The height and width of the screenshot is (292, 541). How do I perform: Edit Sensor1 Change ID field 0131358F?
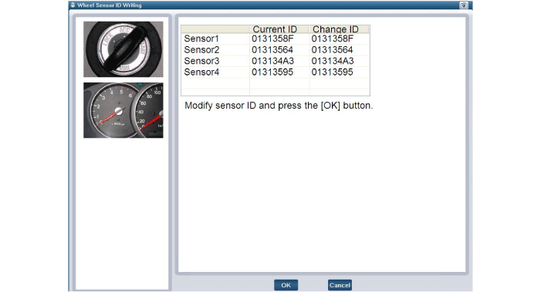click(340, 39)
